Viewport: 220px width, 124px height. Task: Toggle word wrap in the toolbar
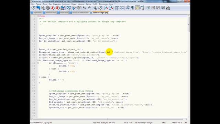128,8
